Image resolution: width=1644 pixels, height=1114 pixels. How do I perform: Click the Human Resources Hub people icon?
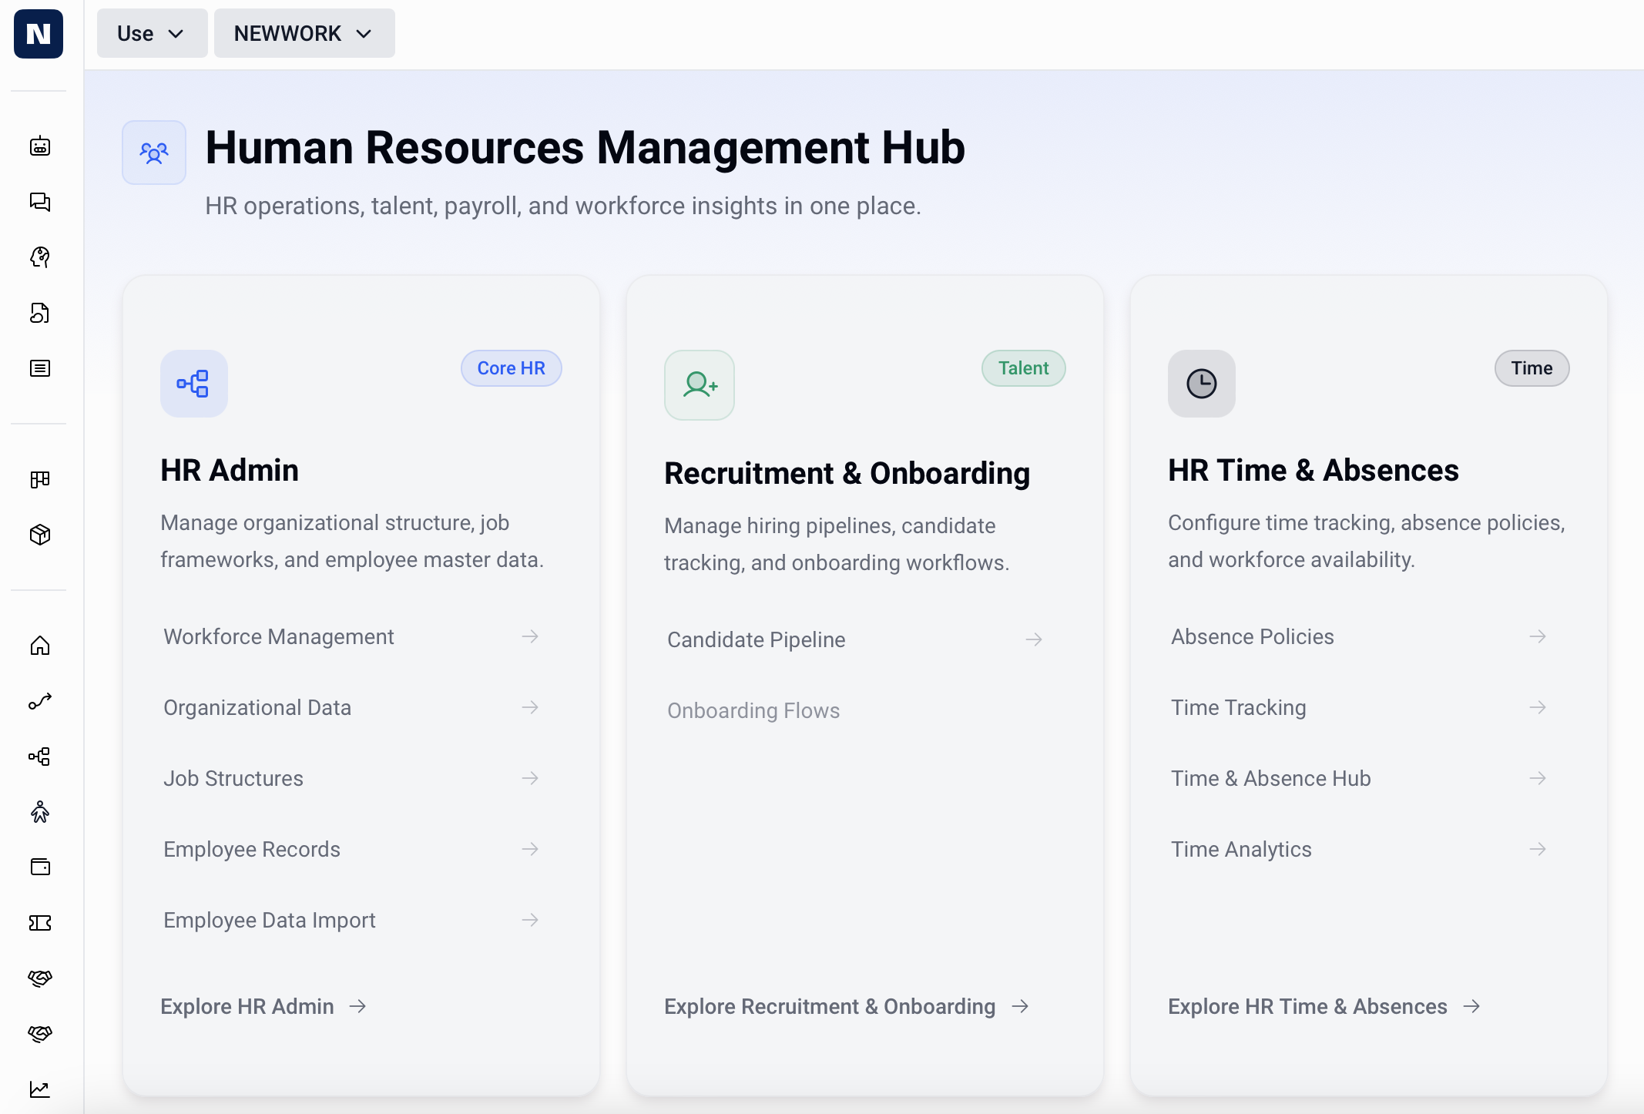(154, 153)
